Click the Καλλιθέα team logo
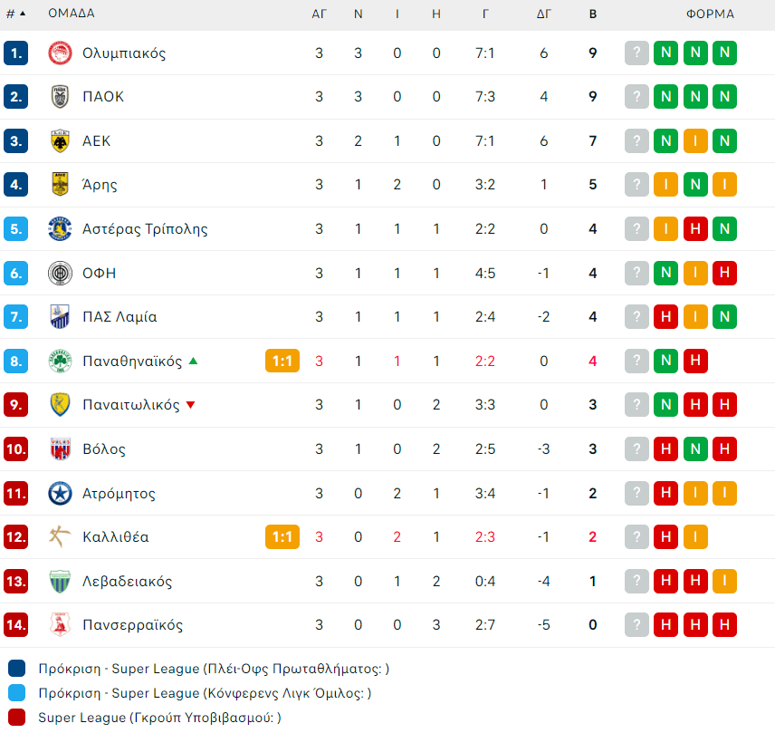The image size is (775, 733). tap(60, 536)
